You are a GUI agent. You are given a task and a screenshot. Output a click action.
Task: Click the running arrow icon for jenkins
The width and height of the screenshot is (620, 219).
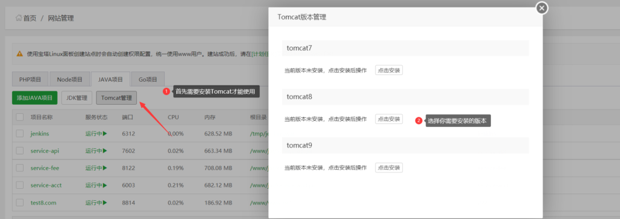[105, 134]
